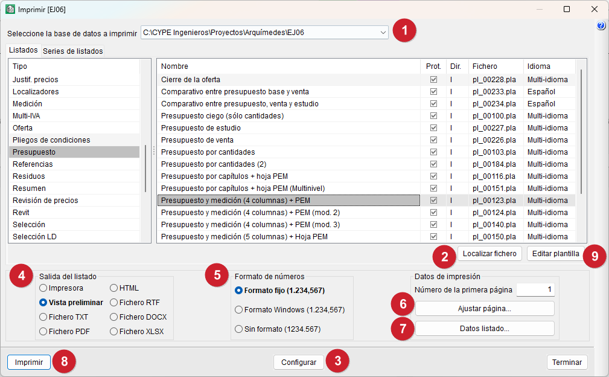Image resolution: width=609 pixels, height=377 pixels.
Task: Choose Fichero PDF output option
Action: (65, 331)
